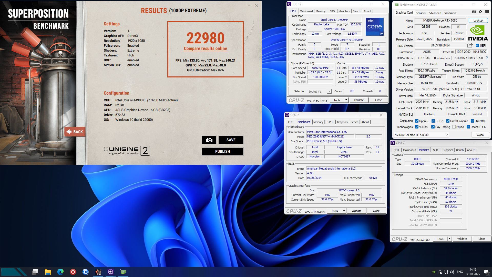Viewport: 492px width, 277px height.
Task: Open the notification center icon
Action: click(486, 272)
